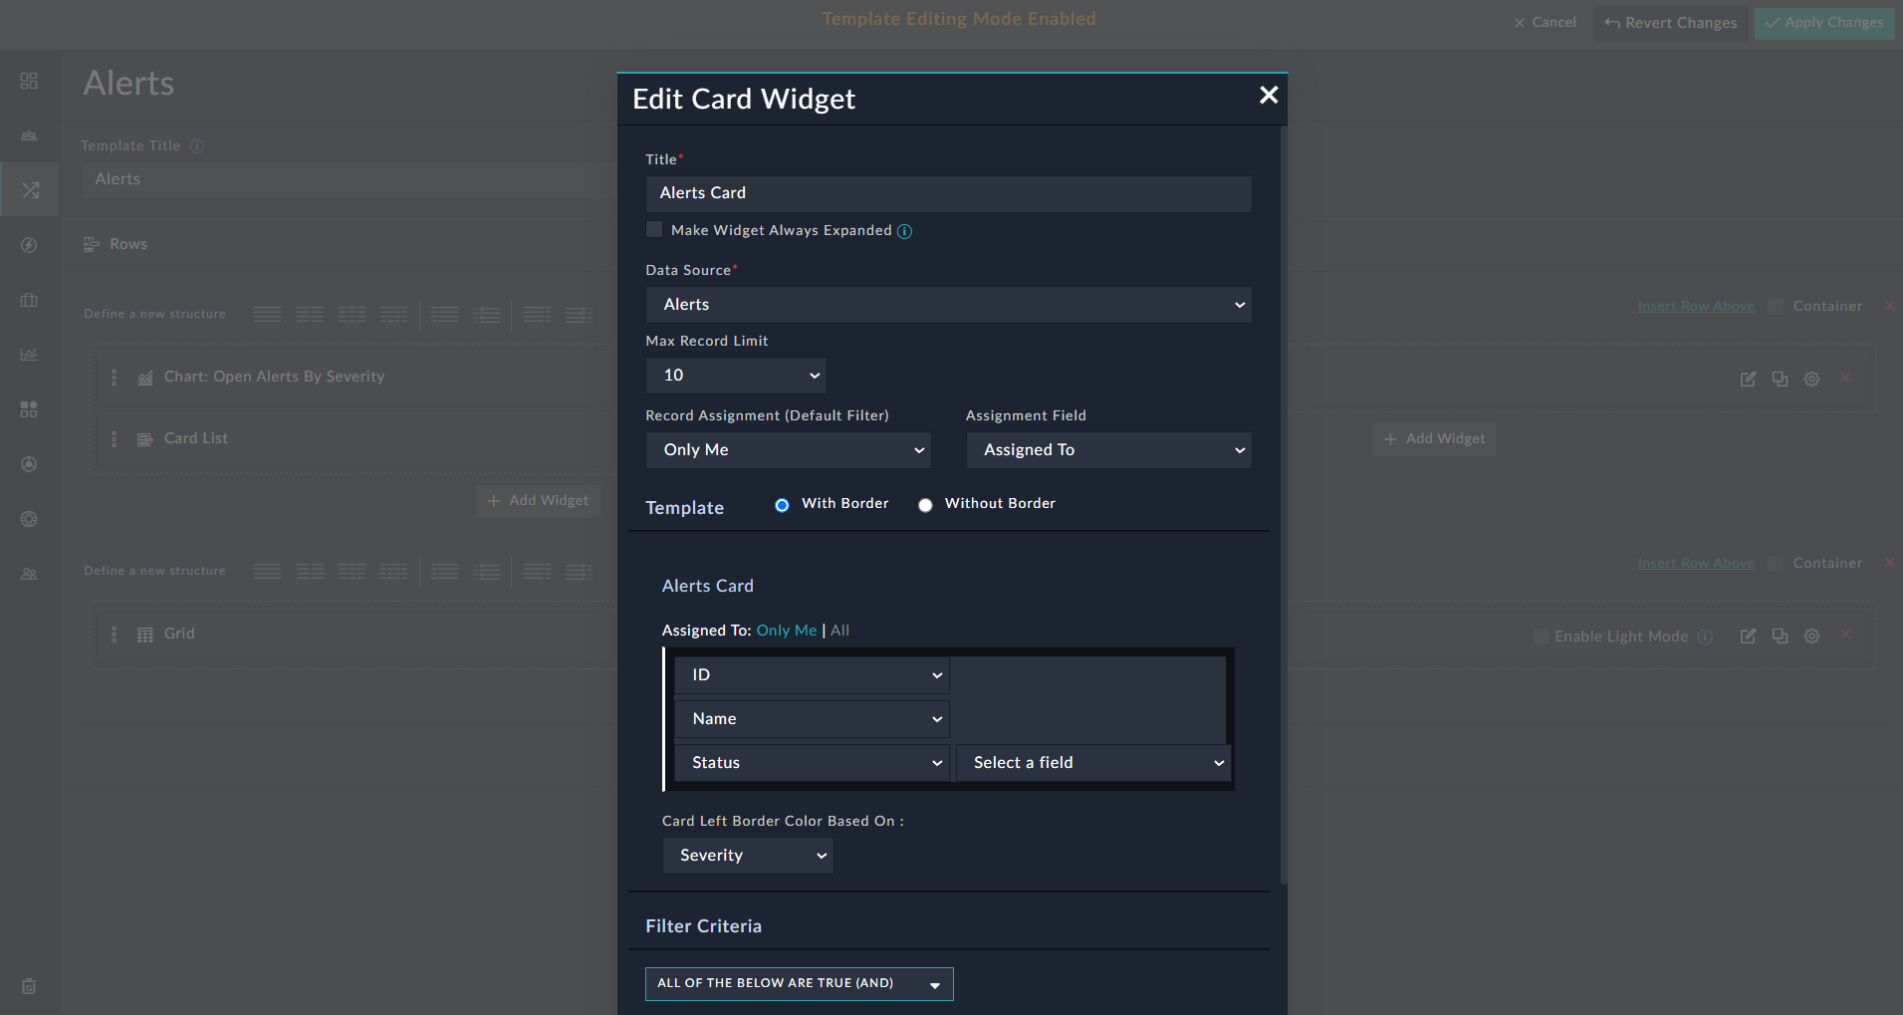Click the Apply Changes button
Screen dimensions: 1903x1015
pyautogui.click(x=1823, y=22)
